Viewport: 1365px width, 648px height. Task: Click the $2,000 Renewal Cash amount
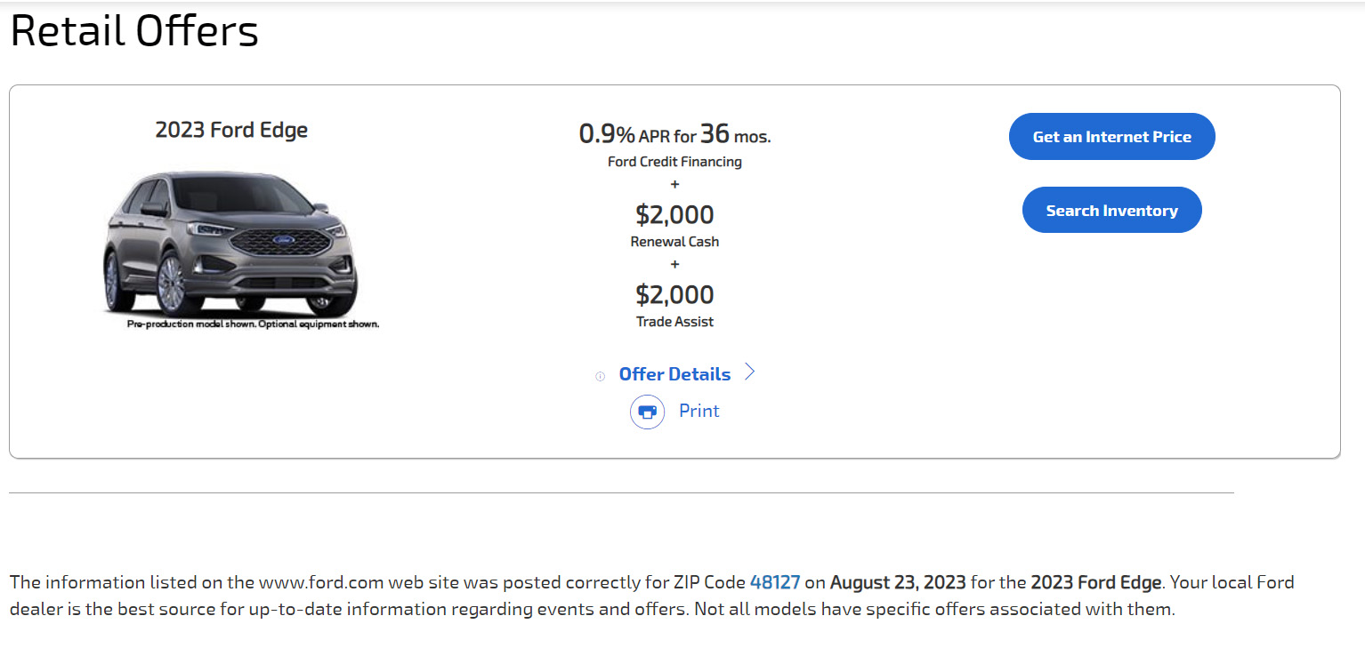pyautogui.click(x=674, y=214)
